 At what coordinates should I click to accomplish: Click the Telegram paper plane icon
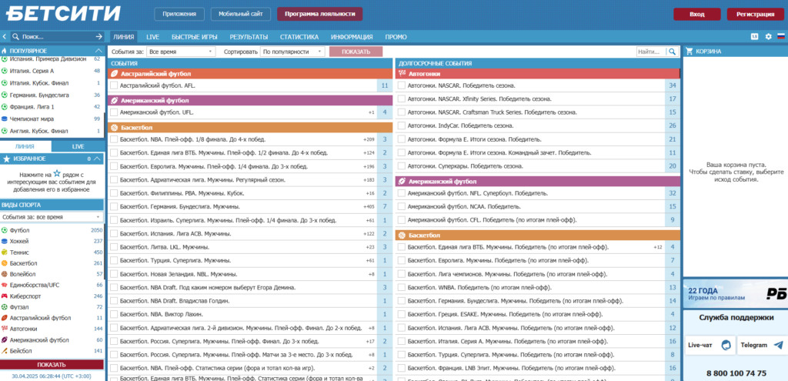(779, 346)
